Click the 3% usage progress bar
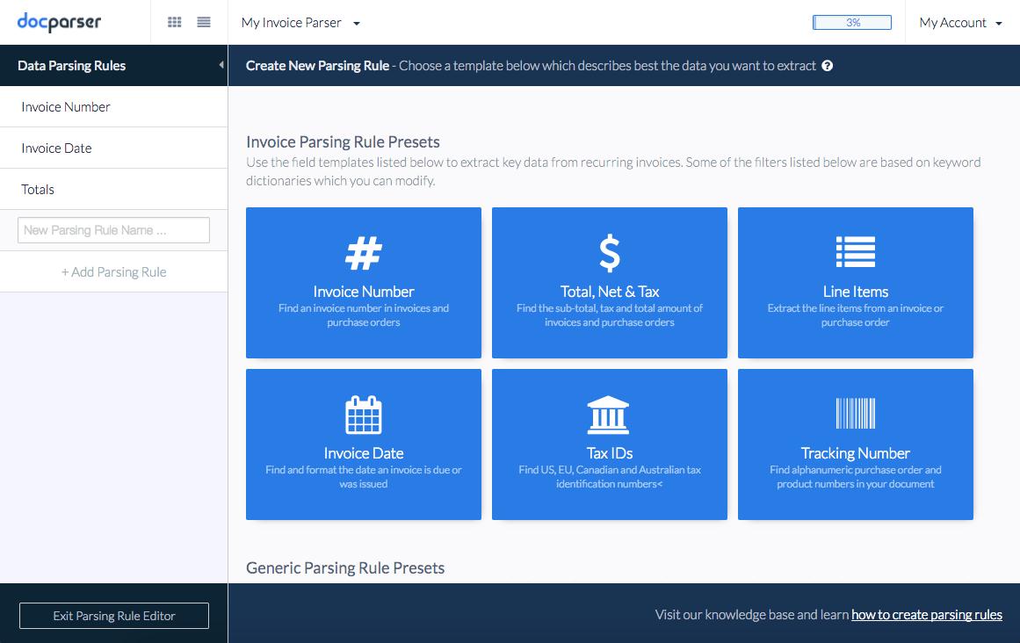The height and width of the screenshot is (643, 1020). (851, 23)
